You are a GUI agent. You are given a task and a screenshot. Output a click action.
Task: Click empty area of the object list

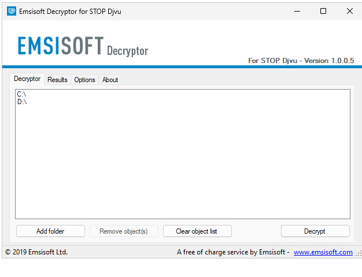(182, 162)
